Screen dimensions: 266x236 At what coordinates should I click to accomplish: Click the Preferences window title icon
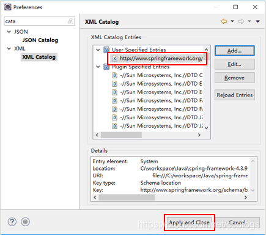tap(8, 7)
